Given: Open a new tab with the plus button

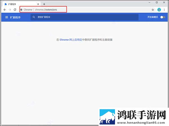Looking at the screenshot, I should coord(44,4).
